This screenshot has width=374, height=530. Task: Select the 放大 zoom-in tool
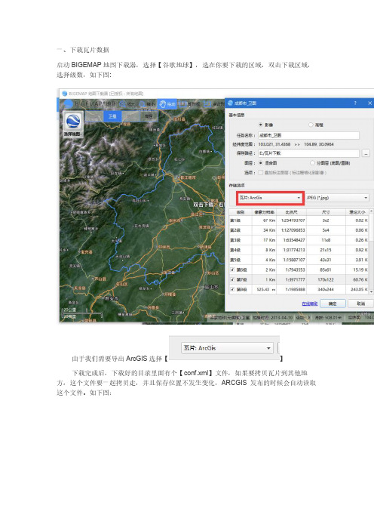[x=127, y=104]
